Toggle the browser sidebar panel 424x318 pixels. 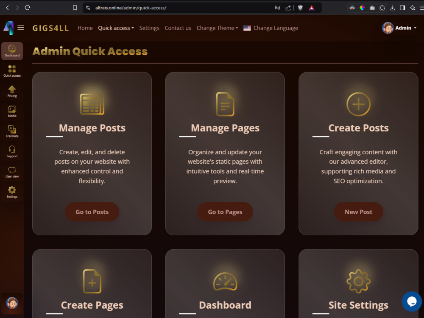click(402, 8)
